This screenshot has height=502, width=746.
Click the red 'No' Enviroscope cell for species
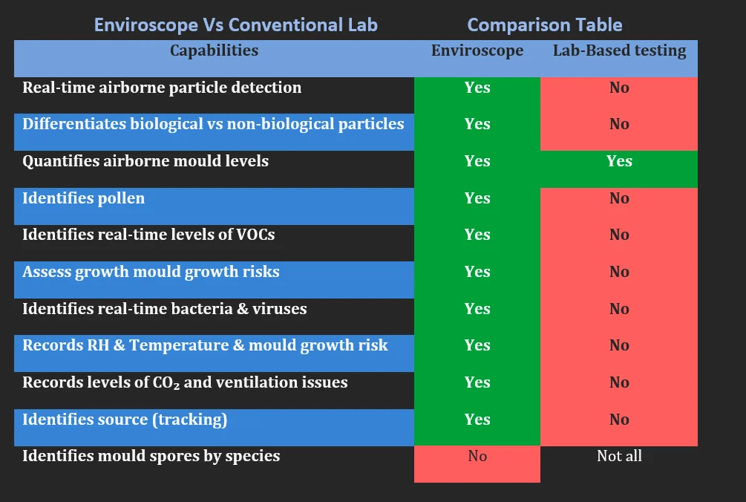click(477, 464)
